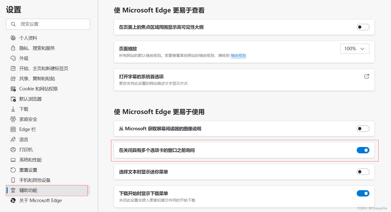Click the 打开字幕的系统首选项 card title
The width and height of the screenshot is (391, 212).
coord(141,76)
